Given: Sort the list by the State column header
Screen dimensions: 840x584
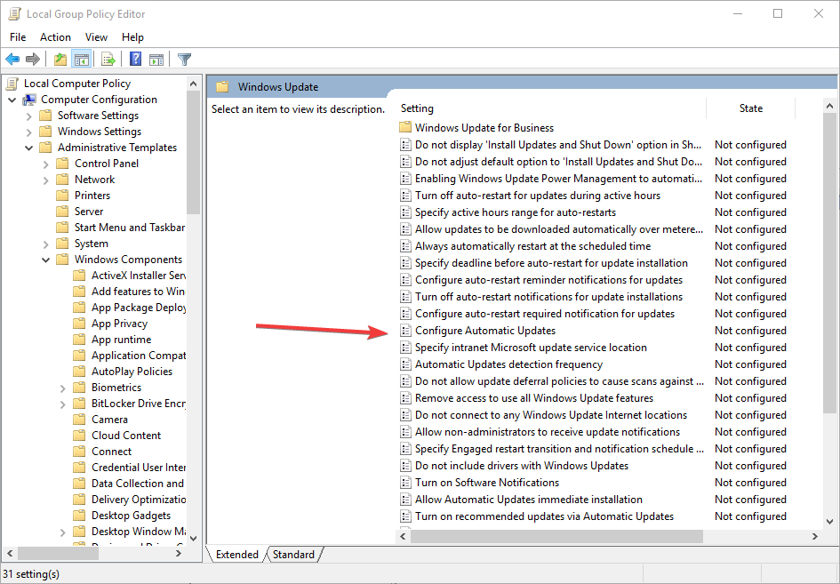Looking at the screenshot, I should [751, 108].
